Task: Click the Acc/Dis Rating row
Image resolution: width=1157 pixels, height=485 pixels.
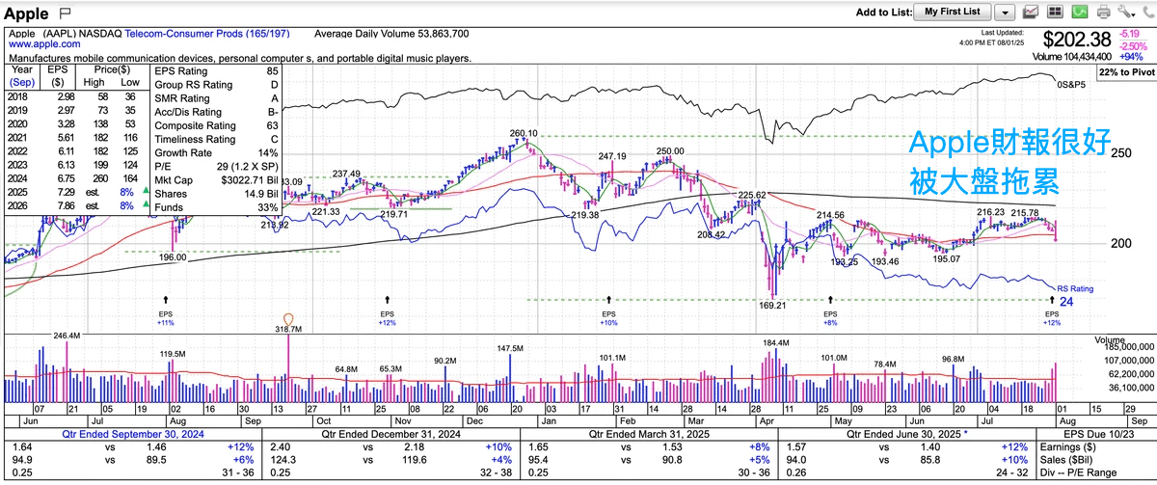Action: 217,112
